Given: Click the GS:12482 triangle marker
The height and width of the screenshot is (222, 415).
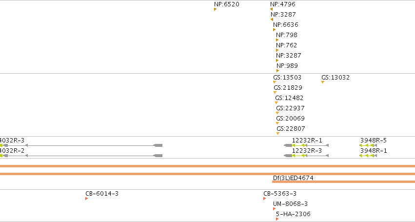Looking at the screenshot, I should click(x=277, y=103).
